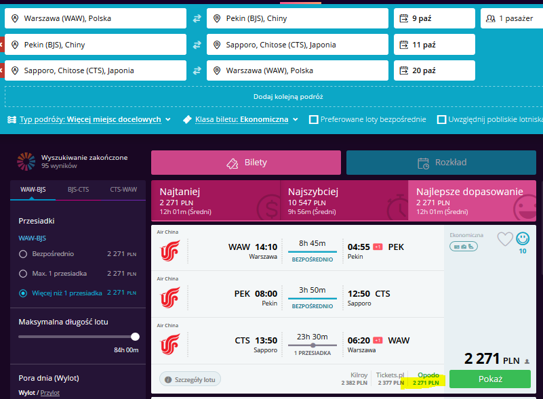Add flight to favorites with heart icon
Image resolution: width=543 pixels, height=399 pixels.
tap(505, 238)
